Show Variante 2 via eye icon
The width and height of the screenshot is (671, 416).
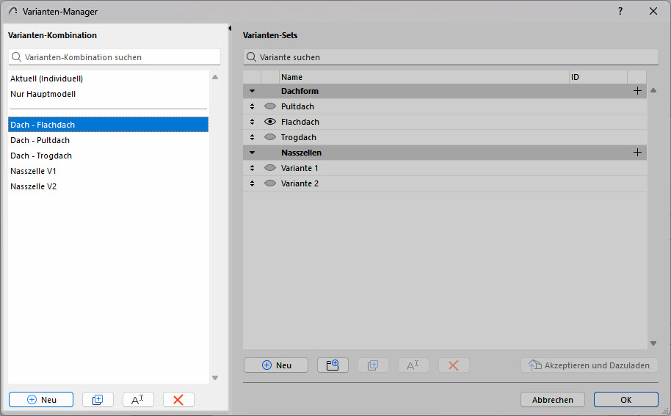point(270,183)
